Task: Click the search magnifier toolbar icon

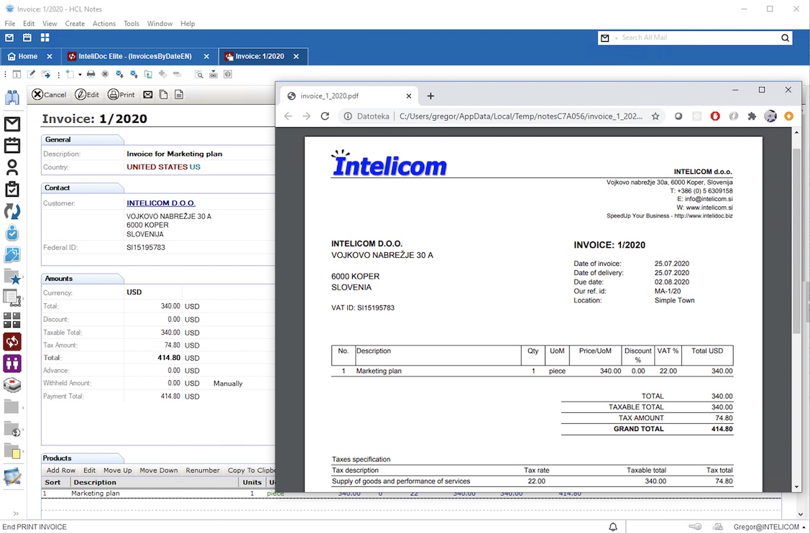Action: (x=199, y=75)
